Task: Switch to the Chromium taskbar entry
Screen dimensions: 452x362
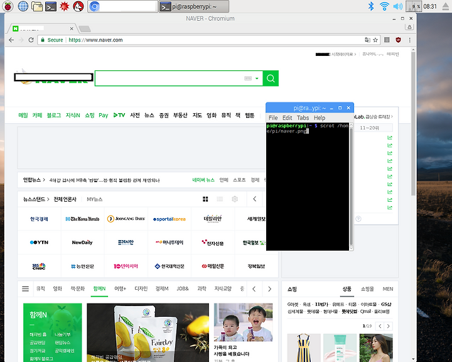Action: pos(123,6)
